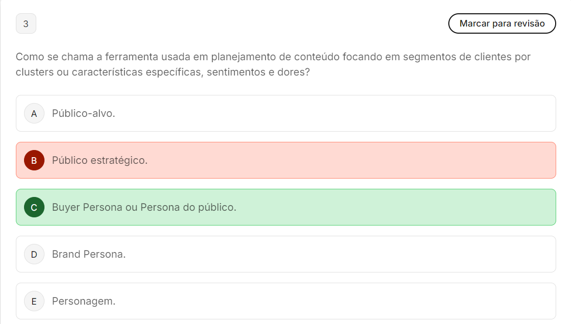Click the "Personagem." answer text
Image resolution: width=571 pixels, height=324 pixels.
(x=84, y=301)
